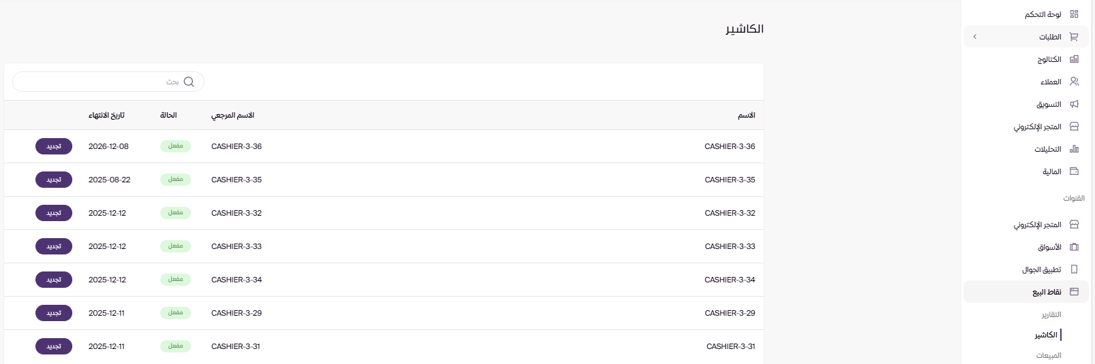Click the expiry date column header
The height and width of the screenshot is (364, 1095).
point(106,116)
